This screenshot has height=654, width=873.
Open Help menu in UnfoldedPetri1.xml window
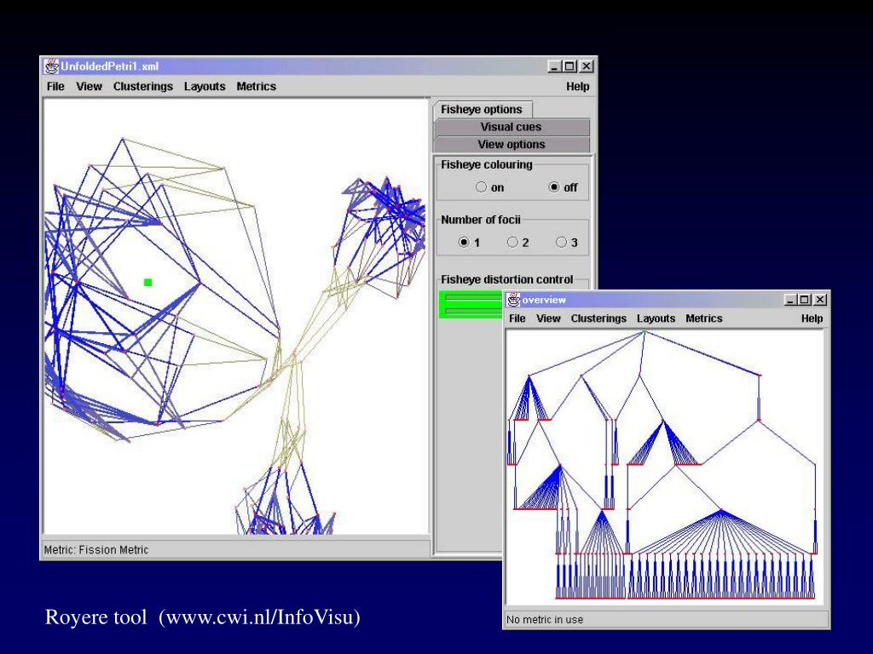click(x=577, y=86)
